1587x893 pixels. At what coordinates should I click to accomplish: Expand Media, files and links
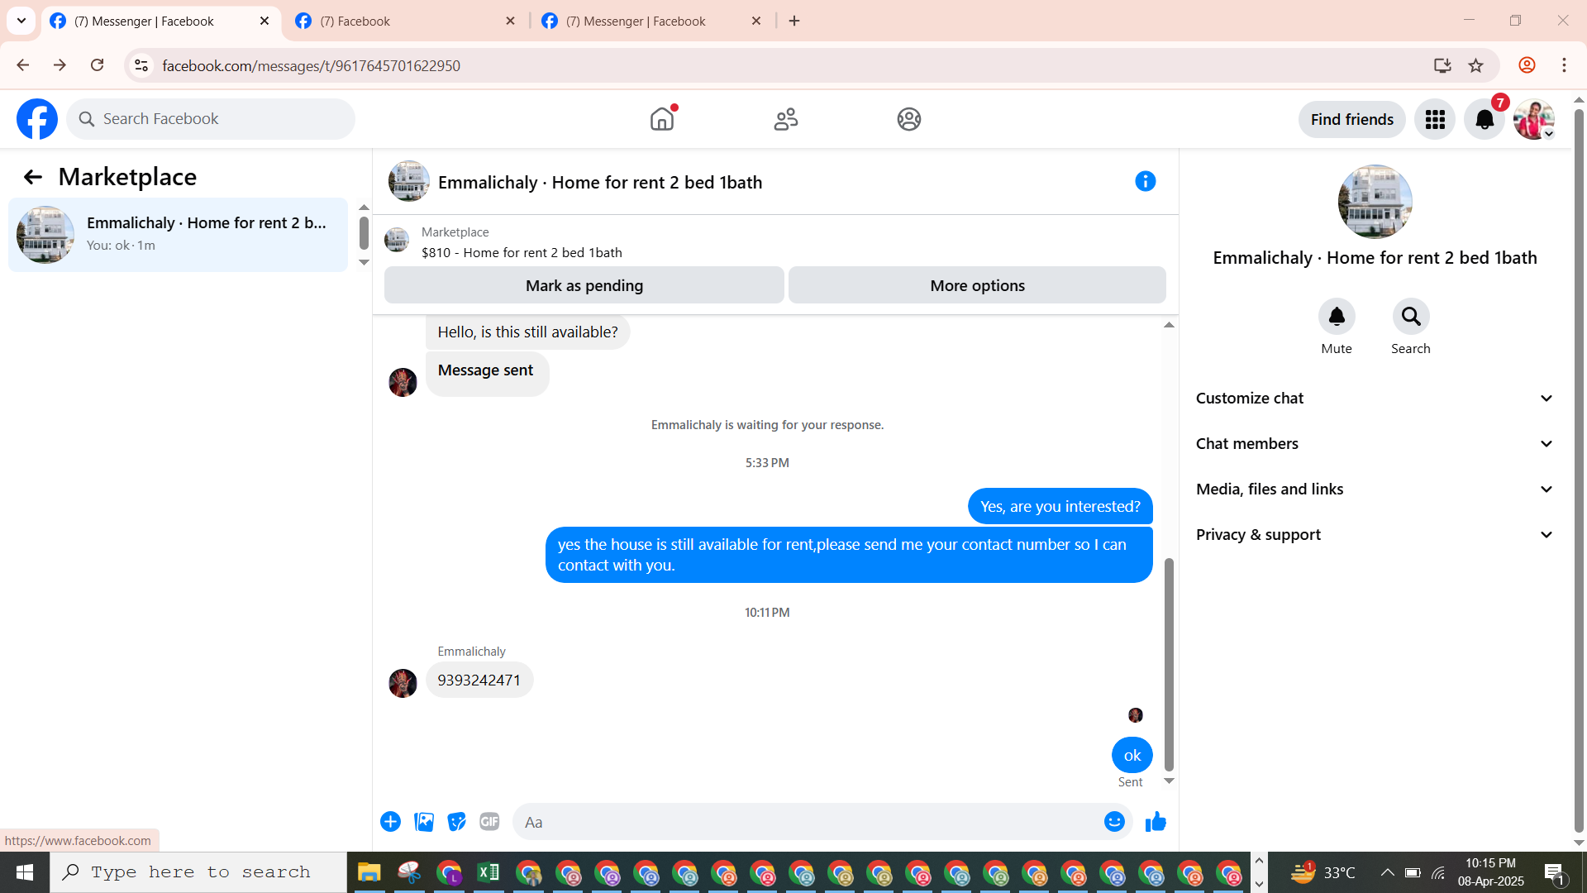(x=1374, y=489)
